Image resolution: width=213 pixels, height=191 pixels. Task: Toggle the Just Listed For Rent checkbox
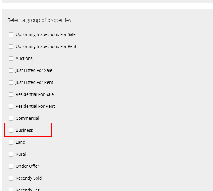click(11, 82)
